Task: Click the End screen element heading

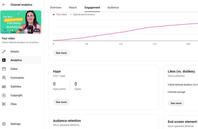Action: click(x=183, y=122)
